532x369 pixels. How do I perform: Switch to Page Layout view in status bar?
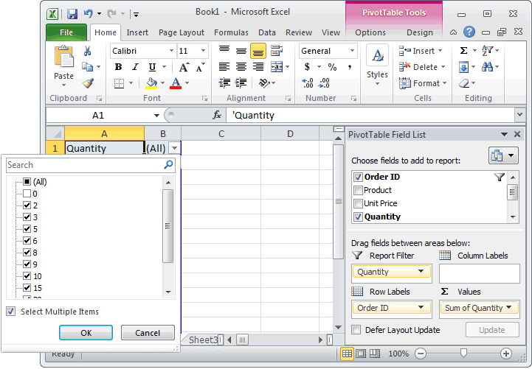tap(361, 354)
